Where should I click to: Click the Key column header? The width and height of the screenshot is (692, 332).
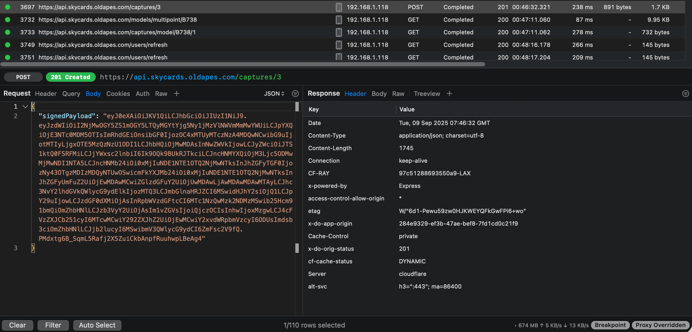click(313, 109)
